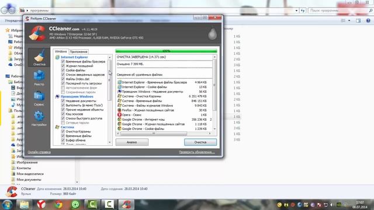The height and width of the screenshot is (210, 374).
Task: Toggle Буфер обмена checkbox
Action: click(x=63, y=140)
